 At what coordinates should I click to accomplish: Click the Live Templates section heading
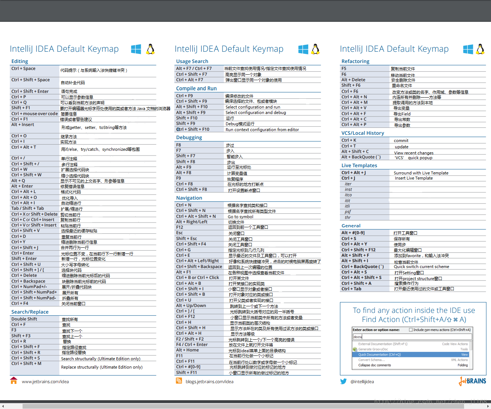(359, 165)
